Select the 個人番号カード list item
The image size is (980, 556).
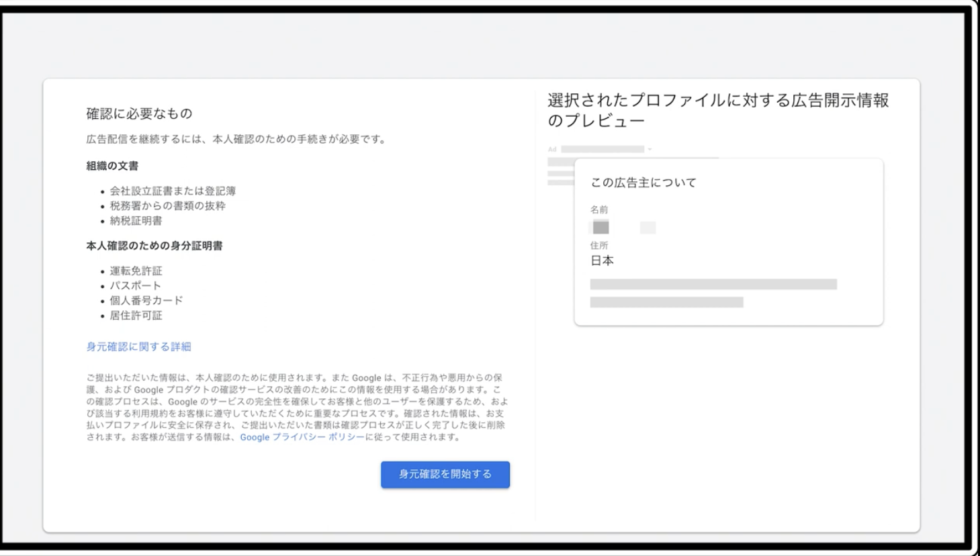(x=146, y=301)
